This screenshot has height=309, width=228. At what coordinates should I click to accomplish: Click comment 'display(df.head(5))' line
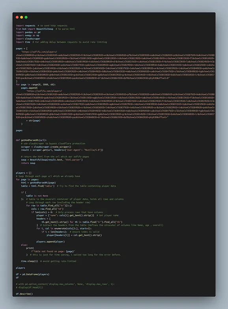pyautogui.click(x=29, y=287)
